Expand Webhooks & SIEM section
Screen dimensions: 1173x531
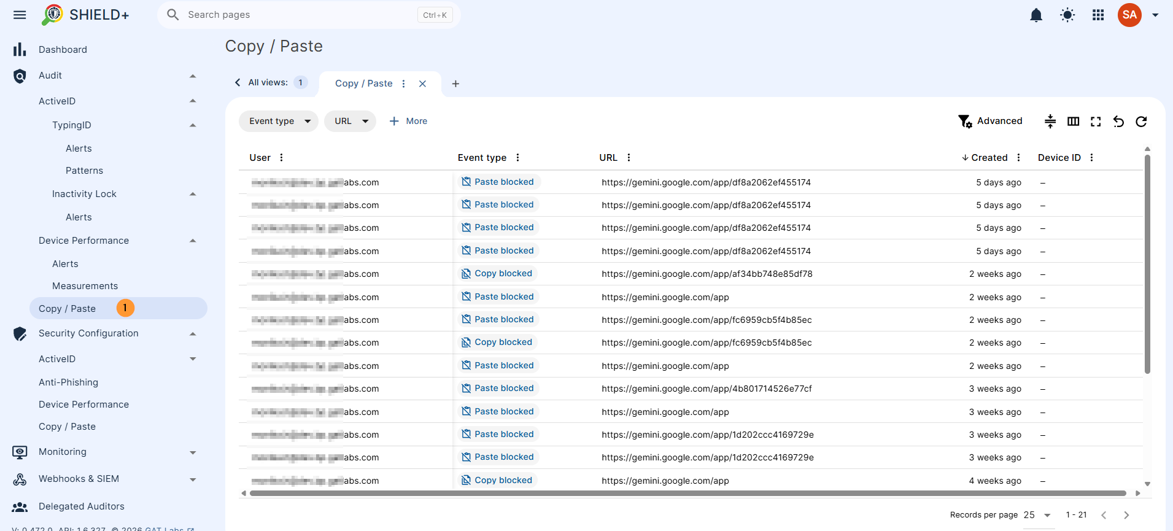point(193,479)
